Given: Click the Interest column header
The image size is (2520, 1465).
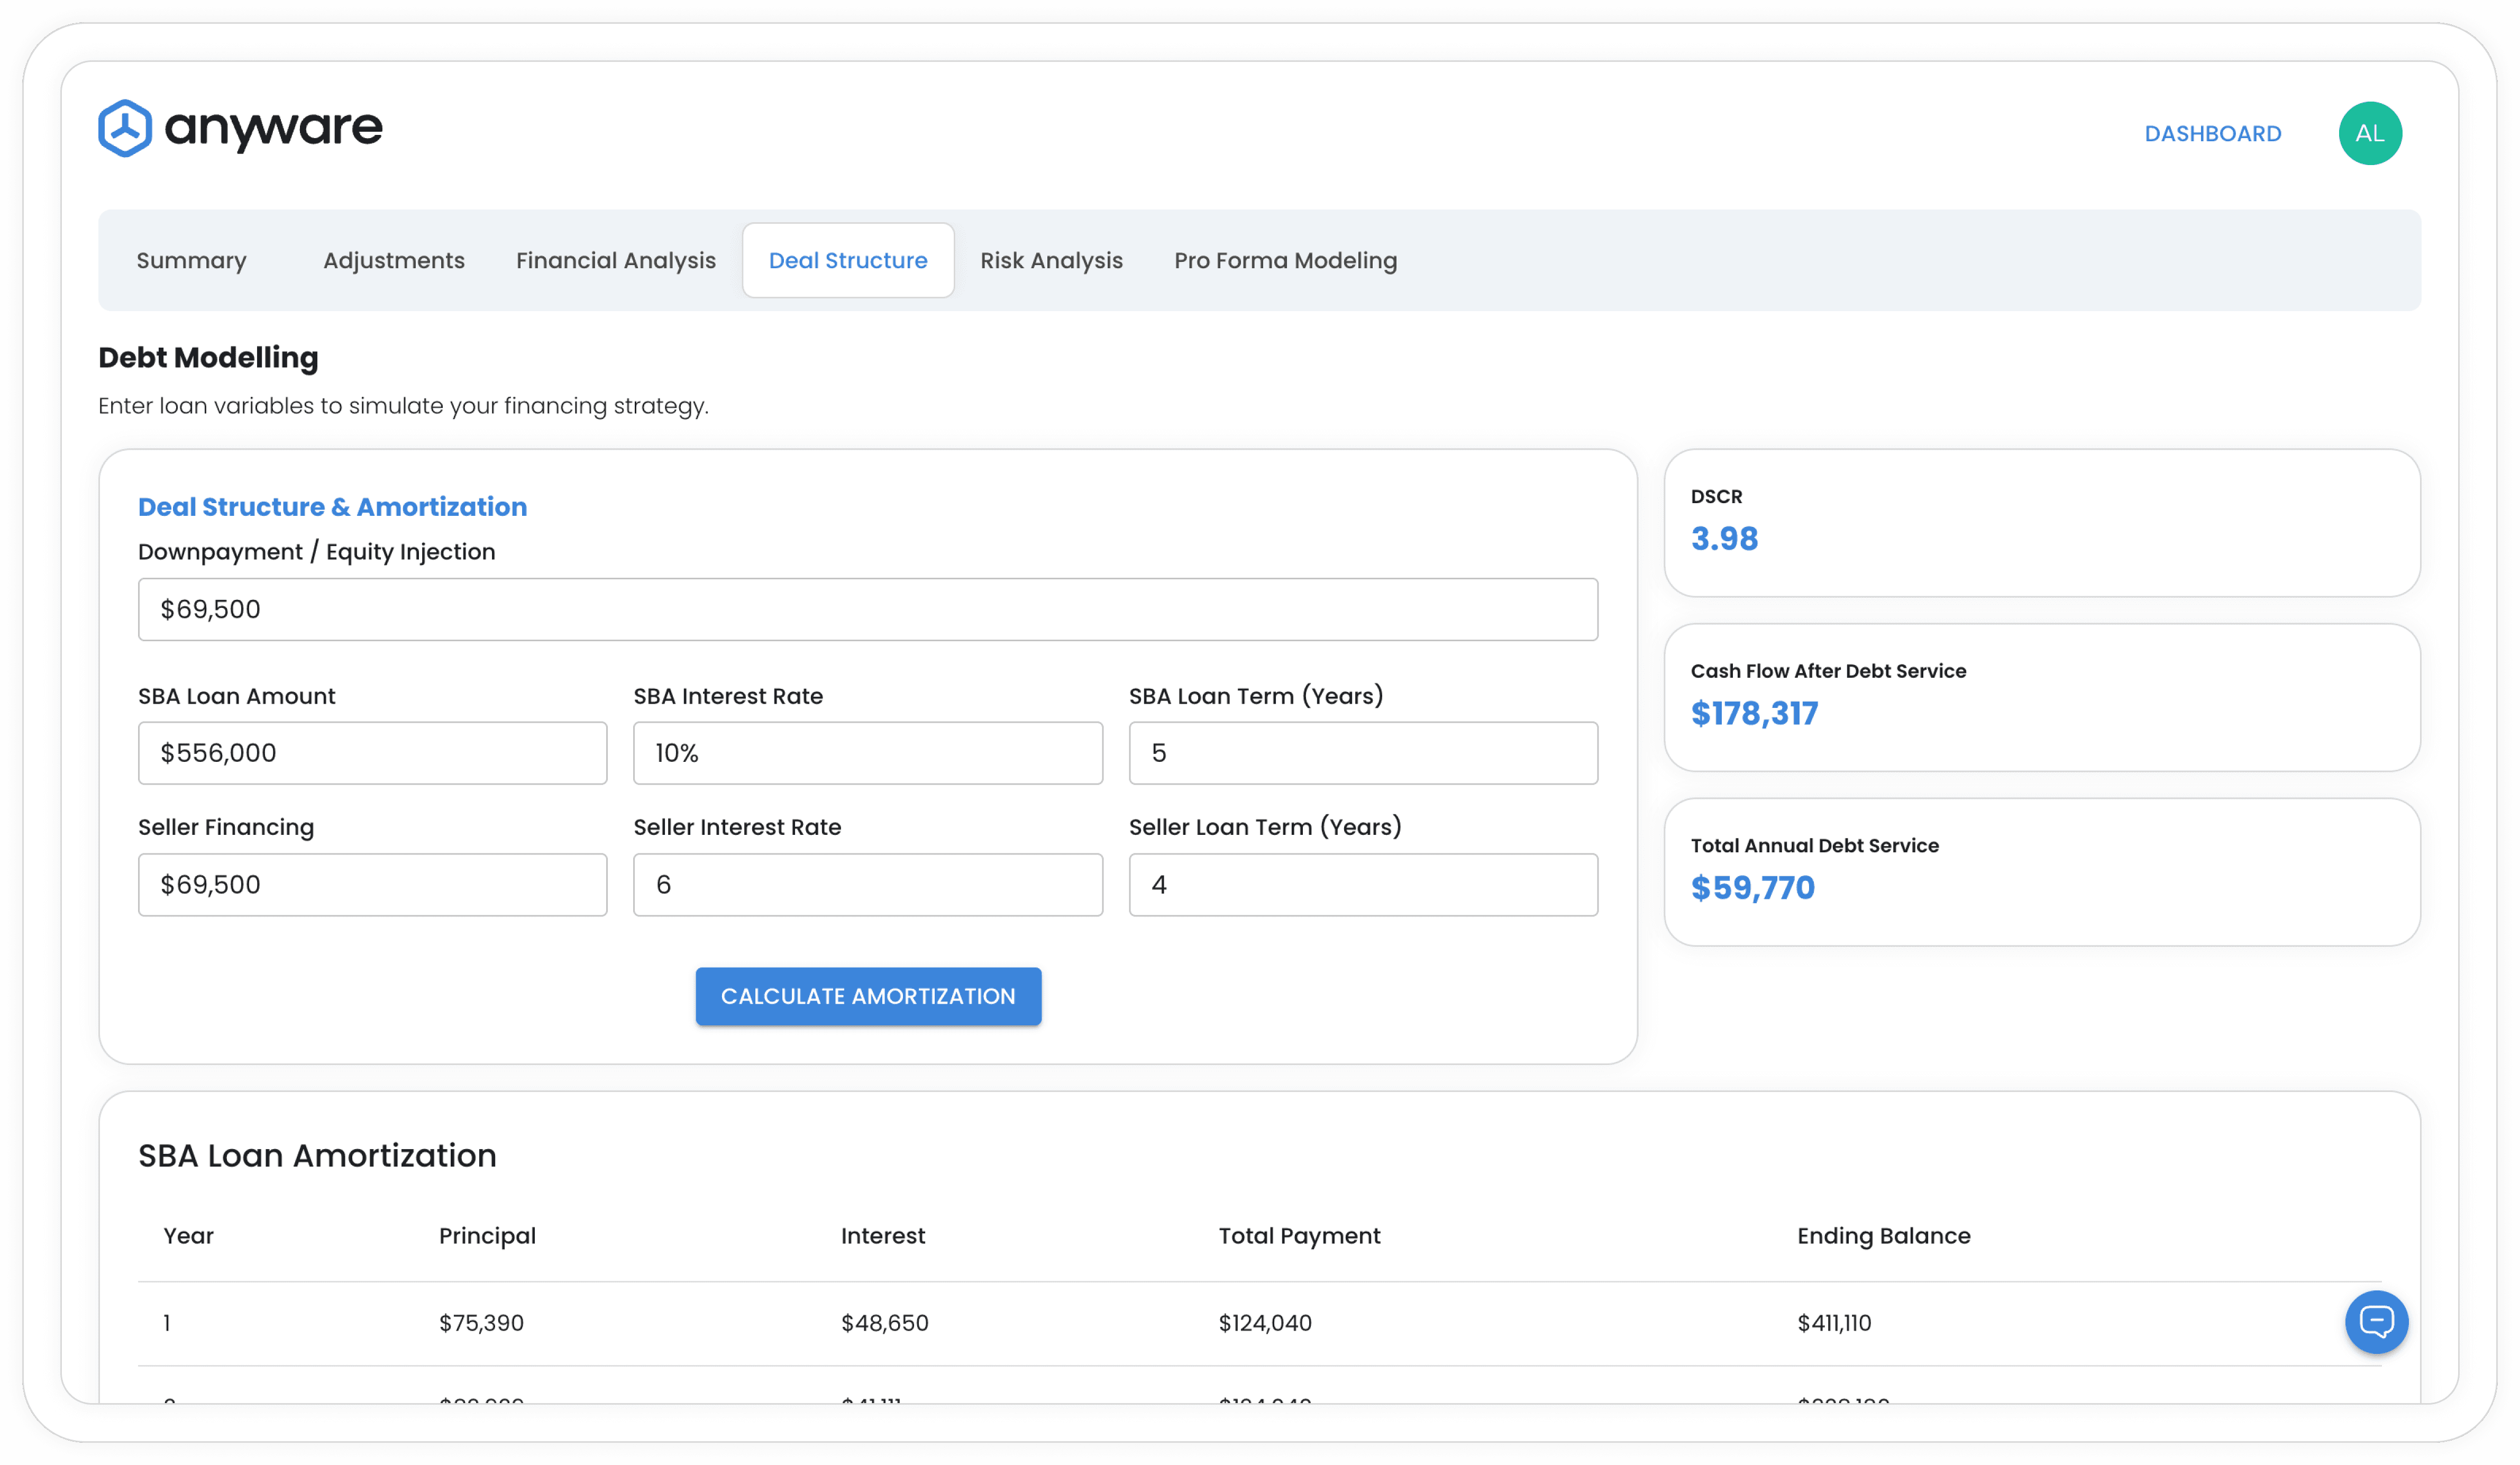Looking at the screenshot, I should pos(883,1236).
